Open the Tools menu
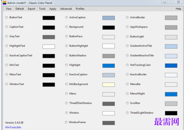 tap(42, 9)
